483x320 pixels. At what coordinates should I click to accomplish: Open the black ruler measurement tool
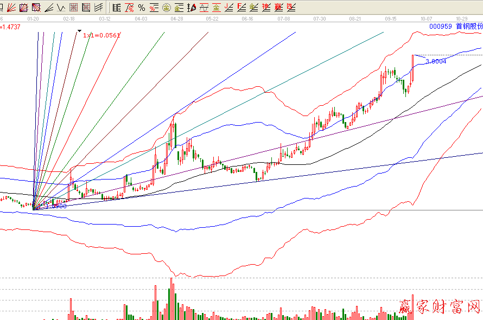[x=117, y=8]
